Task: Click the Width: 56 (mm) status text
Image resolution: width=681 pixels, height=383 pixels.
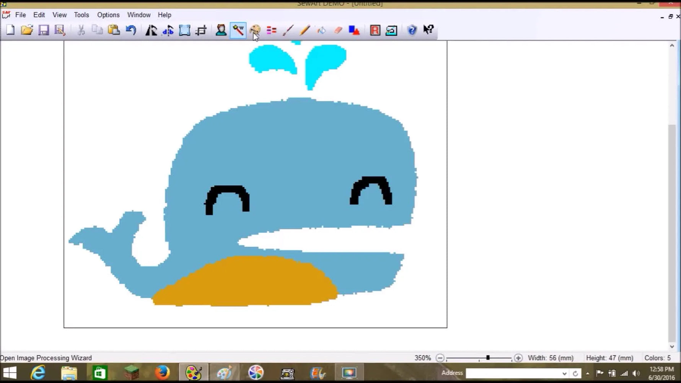Action: tap(551, 358)
